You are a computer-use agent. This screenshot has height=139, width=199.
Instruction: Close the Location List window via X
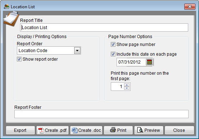click(190, 6)
